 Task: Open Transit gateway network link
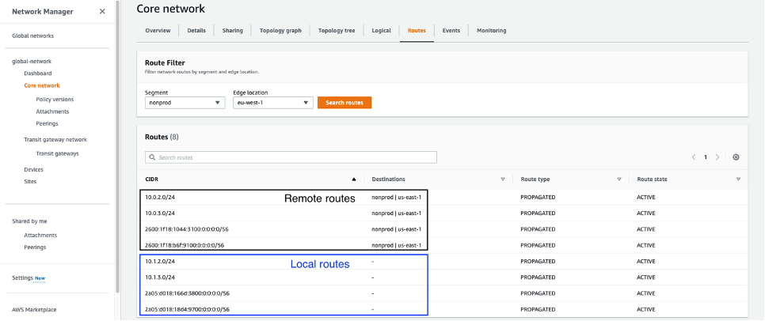[55, 139]
